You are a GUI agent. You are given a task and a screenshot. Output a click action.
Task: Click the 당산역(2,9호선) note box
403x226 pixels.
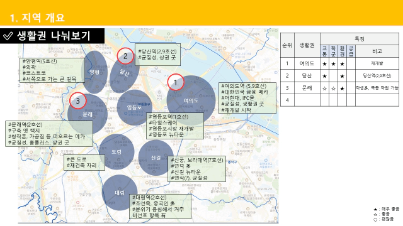point(157,55)
